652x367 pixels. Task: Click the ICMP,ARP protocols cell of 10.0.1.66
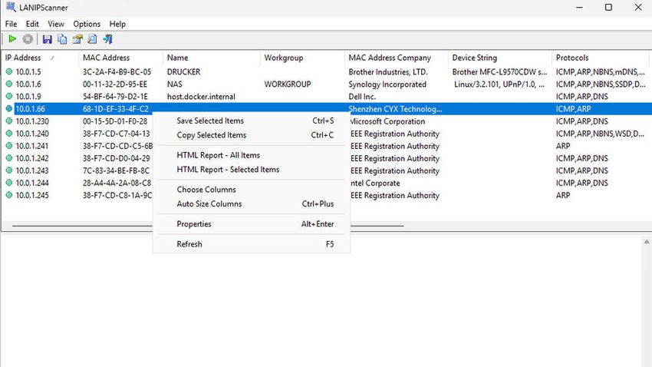point(573,109)
